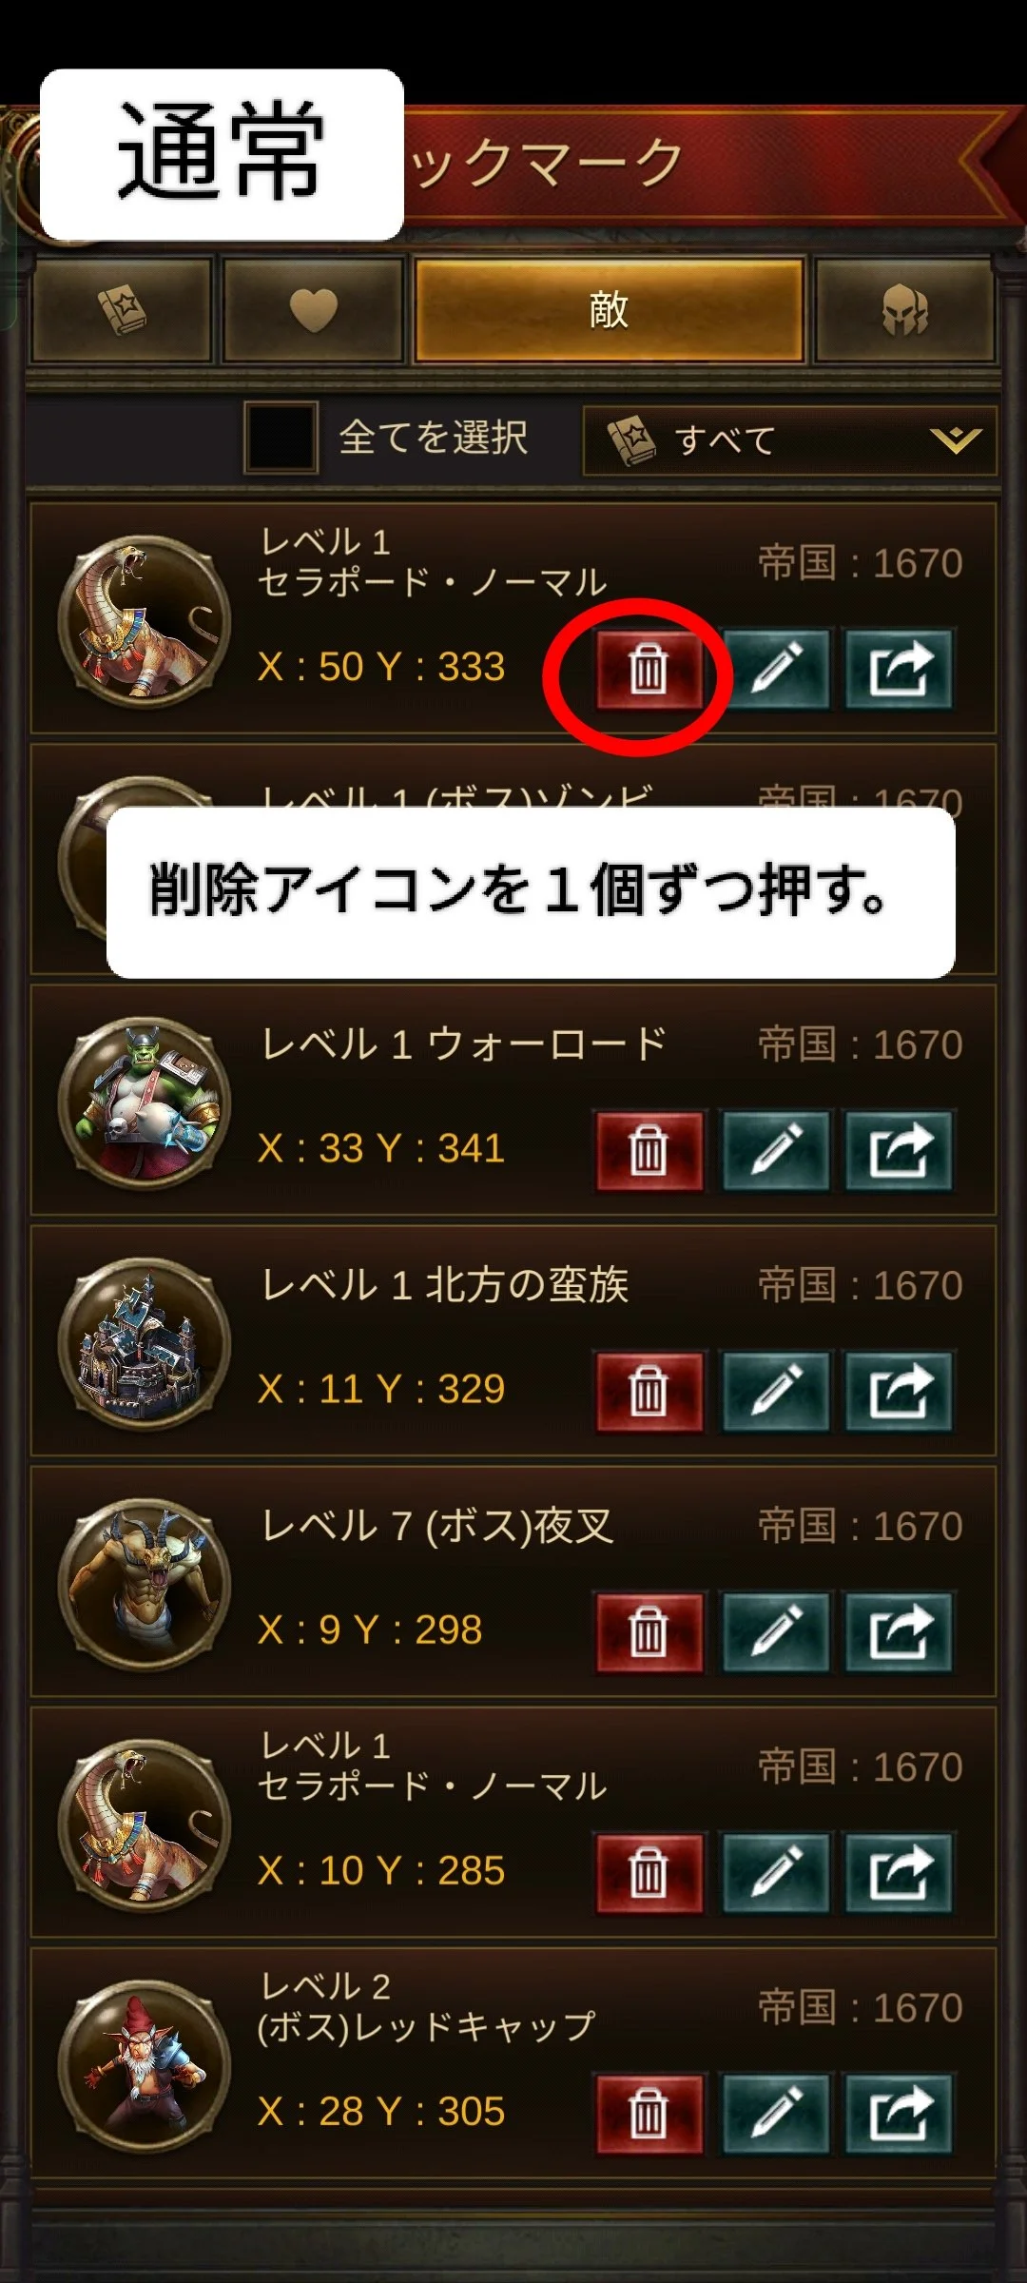Image resolution: width=1027 pixels, height=2283 pixels.
Task: Switch to the helmet tab
Action: pos(904,311)
